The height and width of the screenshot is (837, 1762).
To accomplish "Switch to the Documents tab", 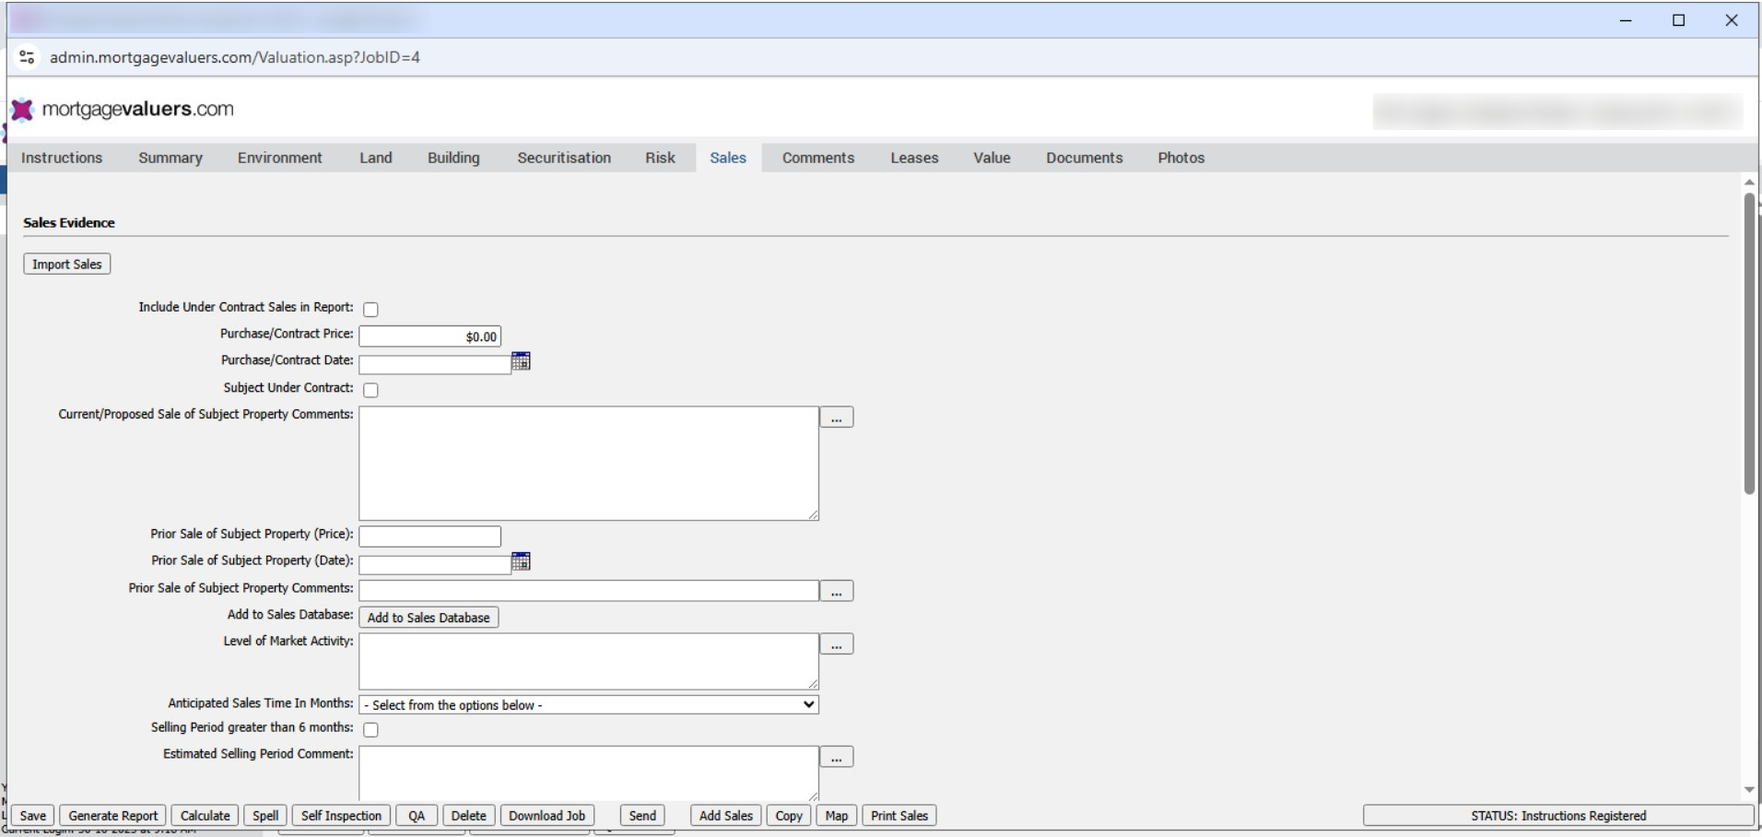I will pyautogui.click(x=1085, y=158).
